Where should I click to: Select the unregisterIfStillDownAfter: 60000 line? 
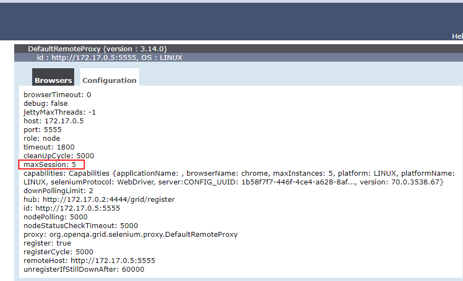[x=84, y=269]
